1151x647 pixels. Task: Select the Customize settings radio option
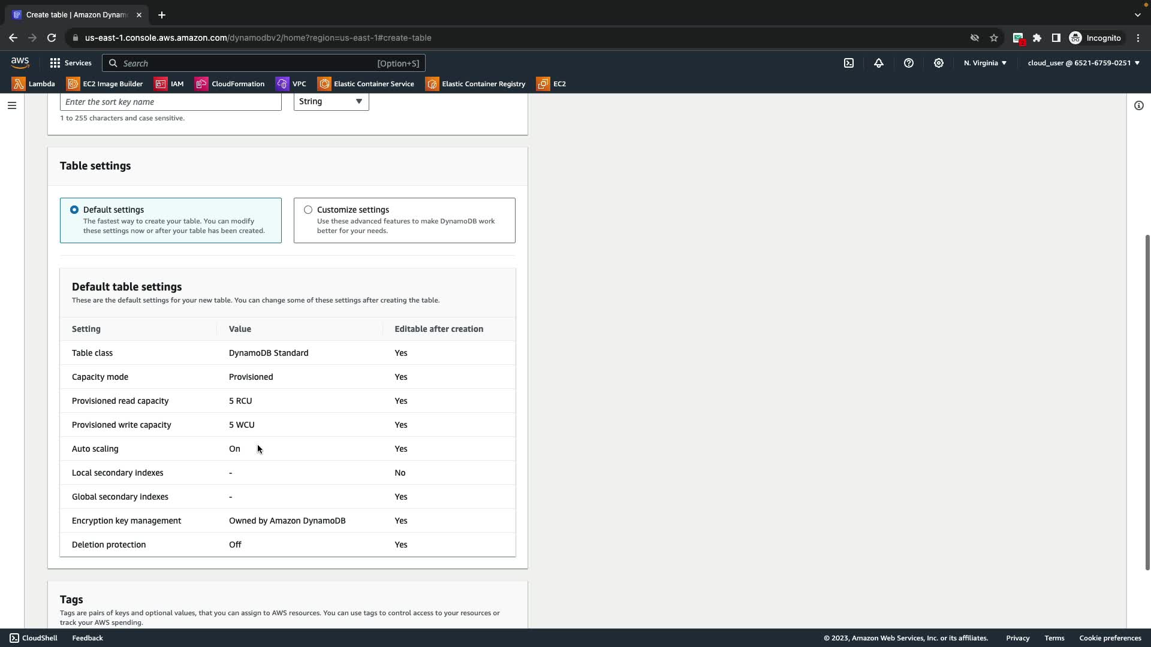pyautogui.click(x=308, y=210)
